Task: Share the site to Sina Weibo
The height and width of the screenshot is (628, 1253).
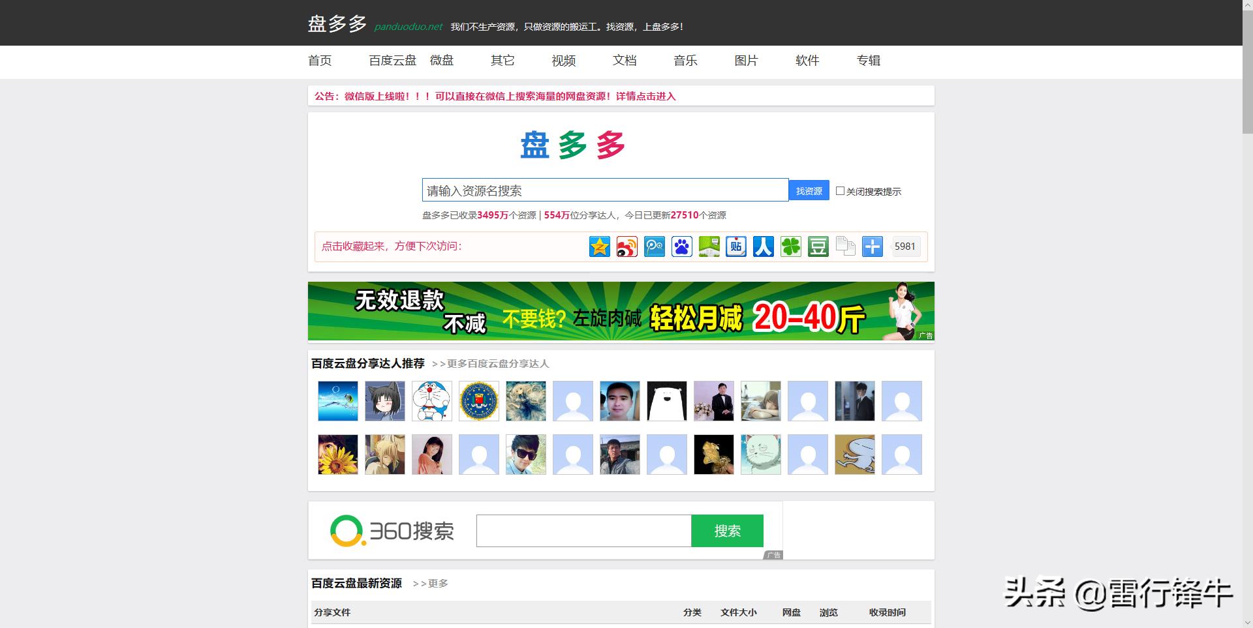Action: coord(626,247)
